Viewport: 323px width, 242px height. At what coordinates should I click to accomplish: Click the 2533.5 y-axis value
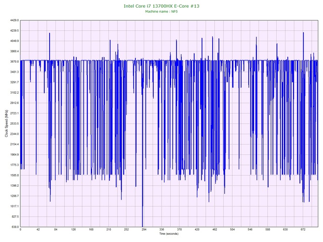tap(14, 124)
